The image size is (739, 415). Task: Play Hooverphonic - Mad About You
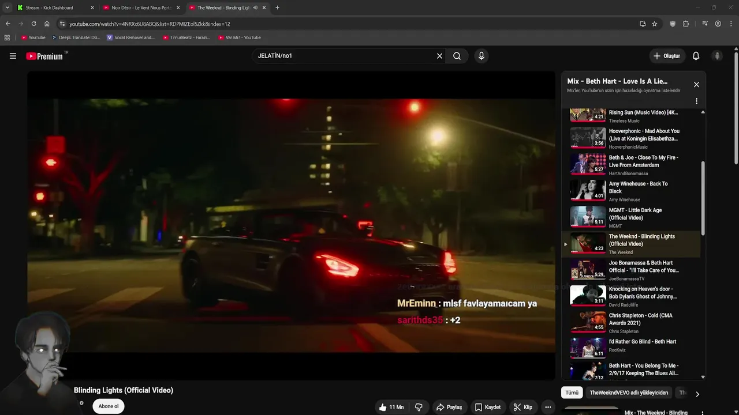tap(632, 138)
